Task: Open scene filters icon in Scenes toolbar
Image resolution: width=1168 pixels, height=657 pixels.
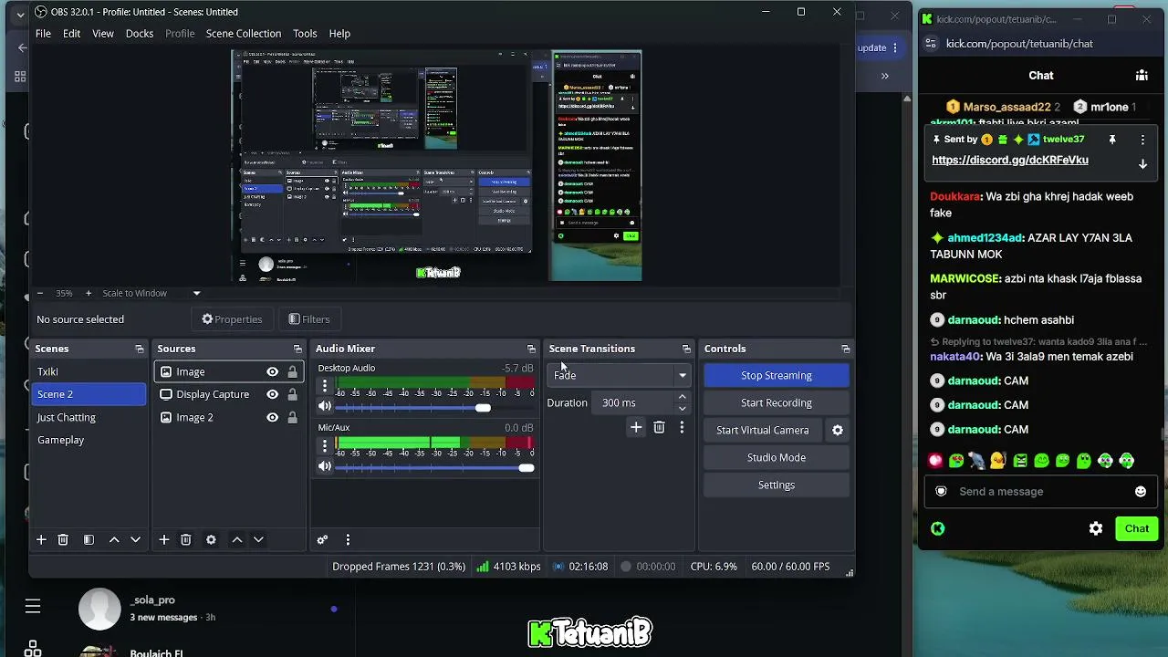Action: pyautogui.click(x=89, y=539)
